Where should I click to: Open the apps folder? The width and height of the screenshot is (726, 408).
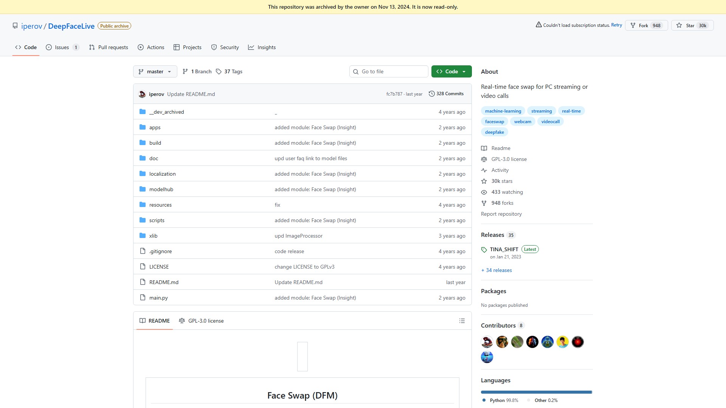(155, 127)
